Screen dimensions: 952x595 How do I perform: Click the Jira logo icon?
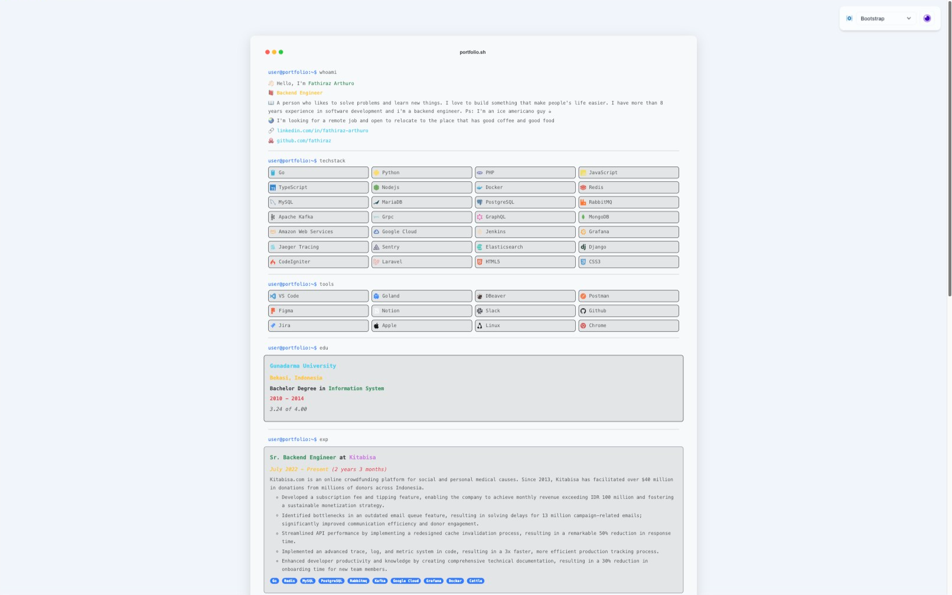coord(273,325)
